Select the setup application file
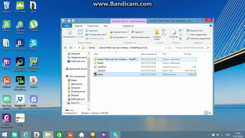Screen dimensions: 245x138 point(145,74)
